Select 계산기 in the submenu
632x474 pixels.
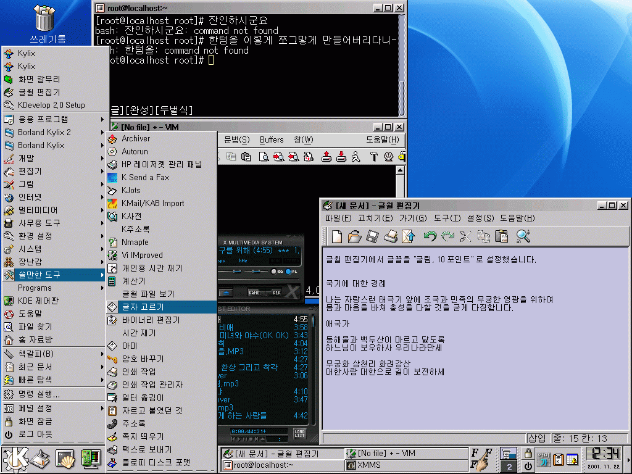[x=162, y=281]
